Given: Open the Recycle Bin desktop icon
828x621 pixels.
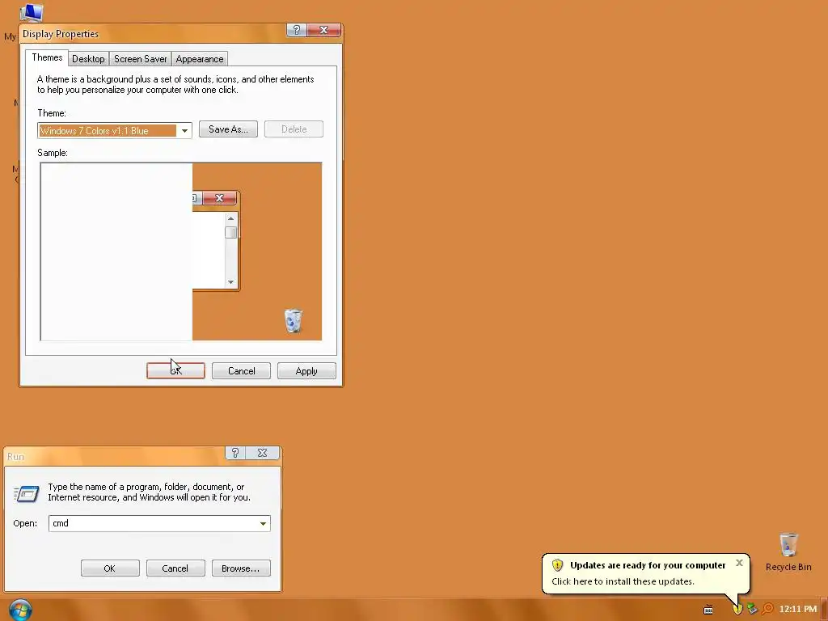Looking at the screenshot, I should (788, 552).
